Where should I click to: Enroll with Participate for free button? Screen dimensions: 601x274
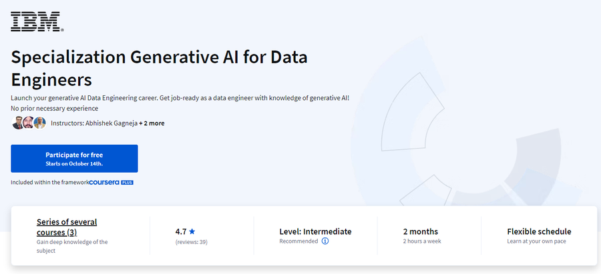pyautogui.click(x=74, y=159)
